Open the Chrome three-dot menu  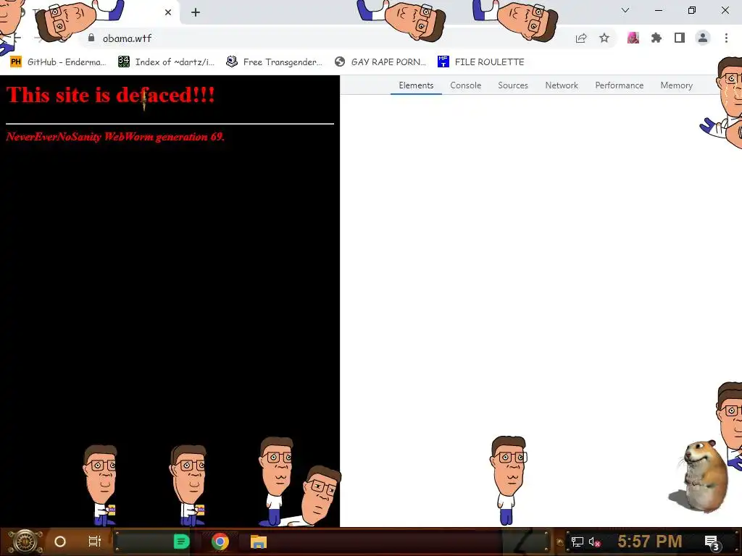point(726,38)
